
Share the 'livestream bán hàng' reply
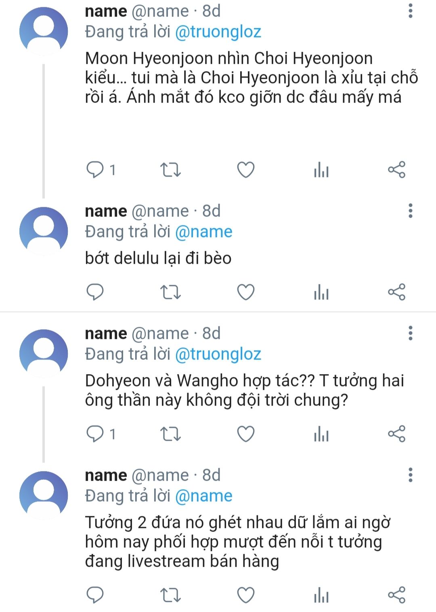pyautogui.click(x=396, y=595)
